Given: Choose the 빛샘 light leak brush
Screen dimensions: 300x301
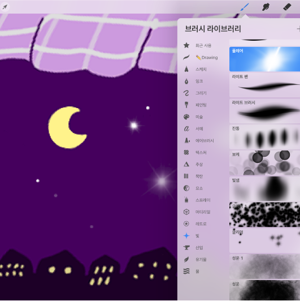Looking at the screenshot, I should click(265, 189).
